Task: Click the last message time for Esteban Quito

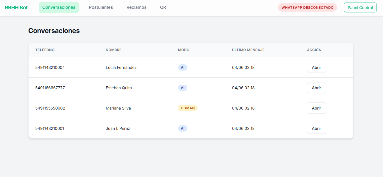Action: coord(243,88)
